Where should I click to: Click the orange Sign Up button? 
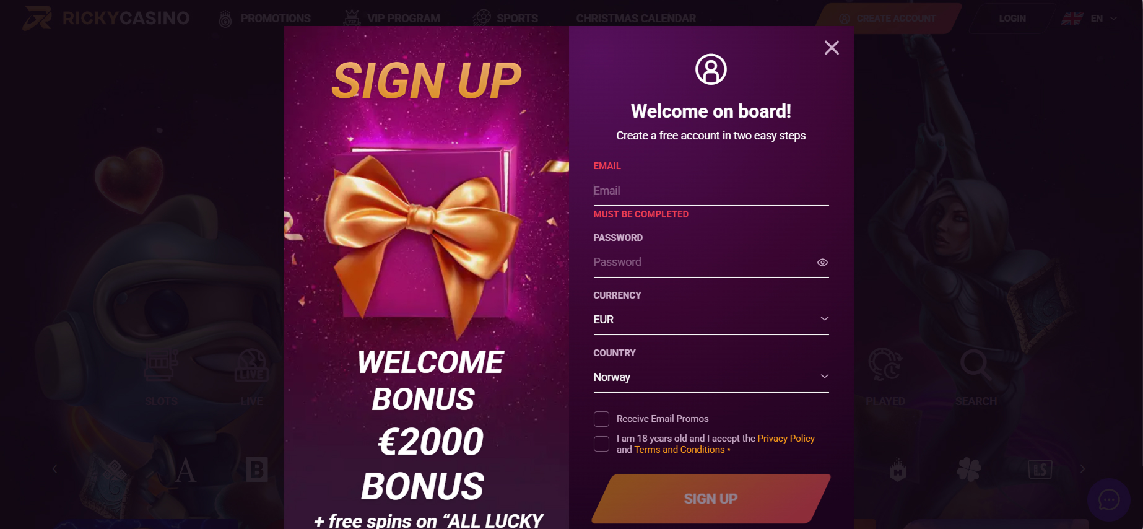pos(711,499)
